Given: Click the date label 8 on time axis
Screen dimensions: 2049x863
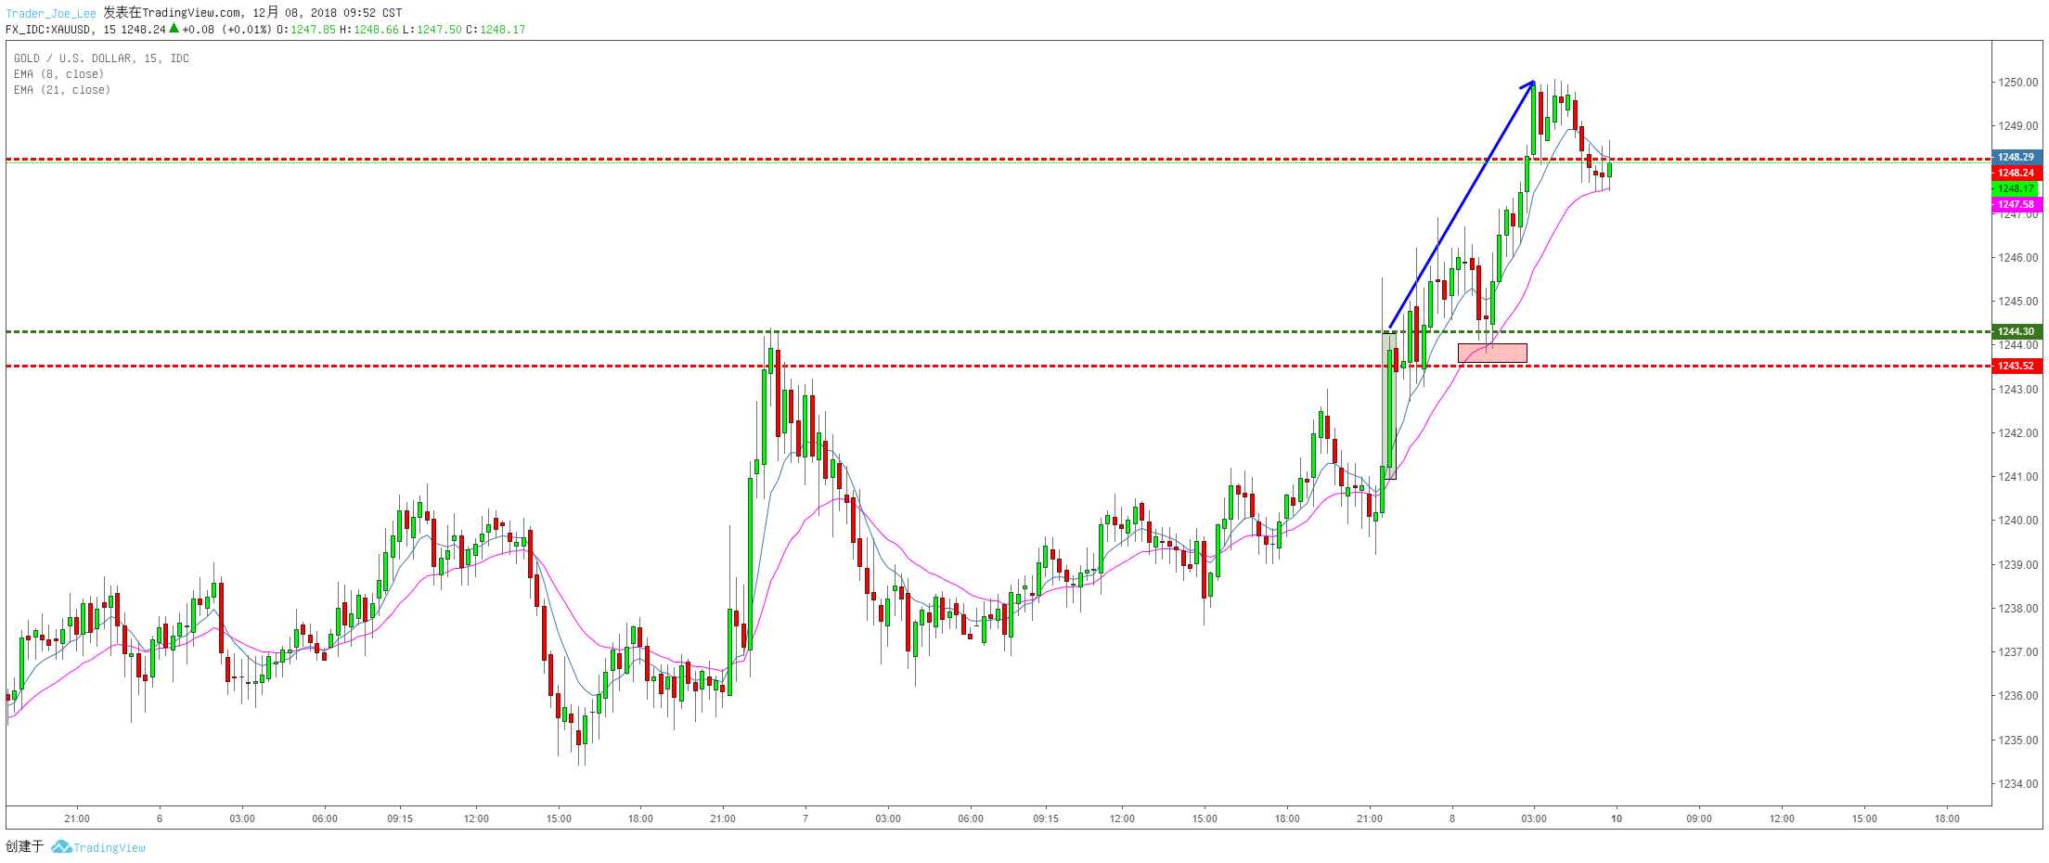Looking at the screenshot, I should click(x=1452, y=818).
